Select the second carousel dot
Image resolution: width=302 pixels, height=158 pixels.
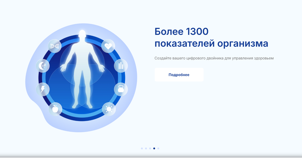tap(146, 149)
